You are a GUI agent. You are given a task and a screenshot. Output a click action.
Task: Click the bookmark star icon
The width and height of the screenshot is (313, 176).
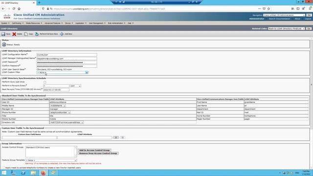coord(268,9)
